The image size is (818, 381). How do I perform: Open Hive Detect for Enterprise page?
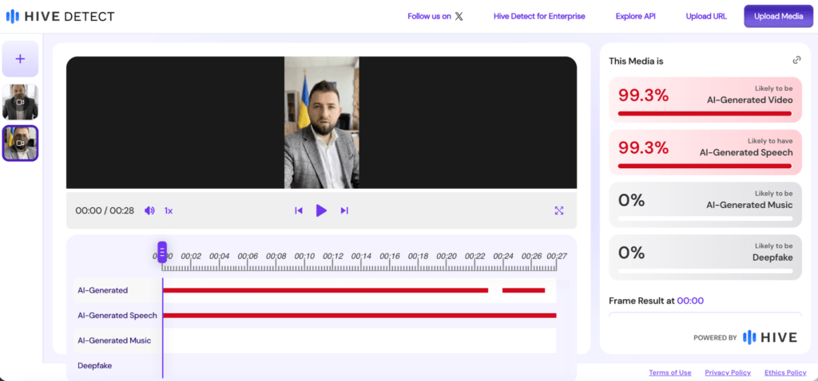(539, 16)
